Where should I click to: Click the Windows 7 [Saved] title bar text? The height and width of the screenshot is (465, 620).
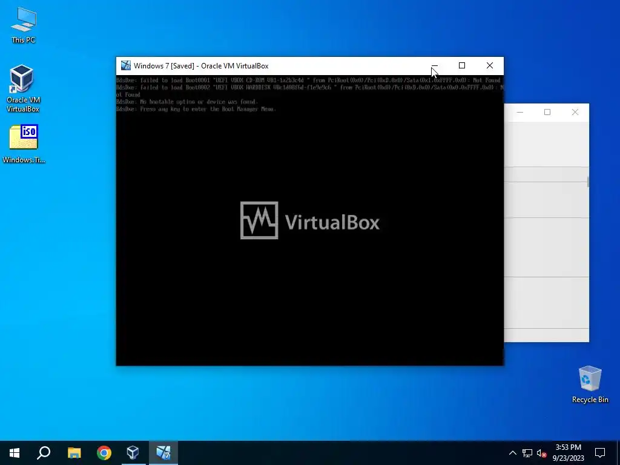pos(201,66)
